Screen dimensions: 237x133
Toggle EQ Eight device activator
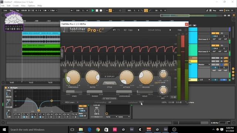tap(6, 88)
